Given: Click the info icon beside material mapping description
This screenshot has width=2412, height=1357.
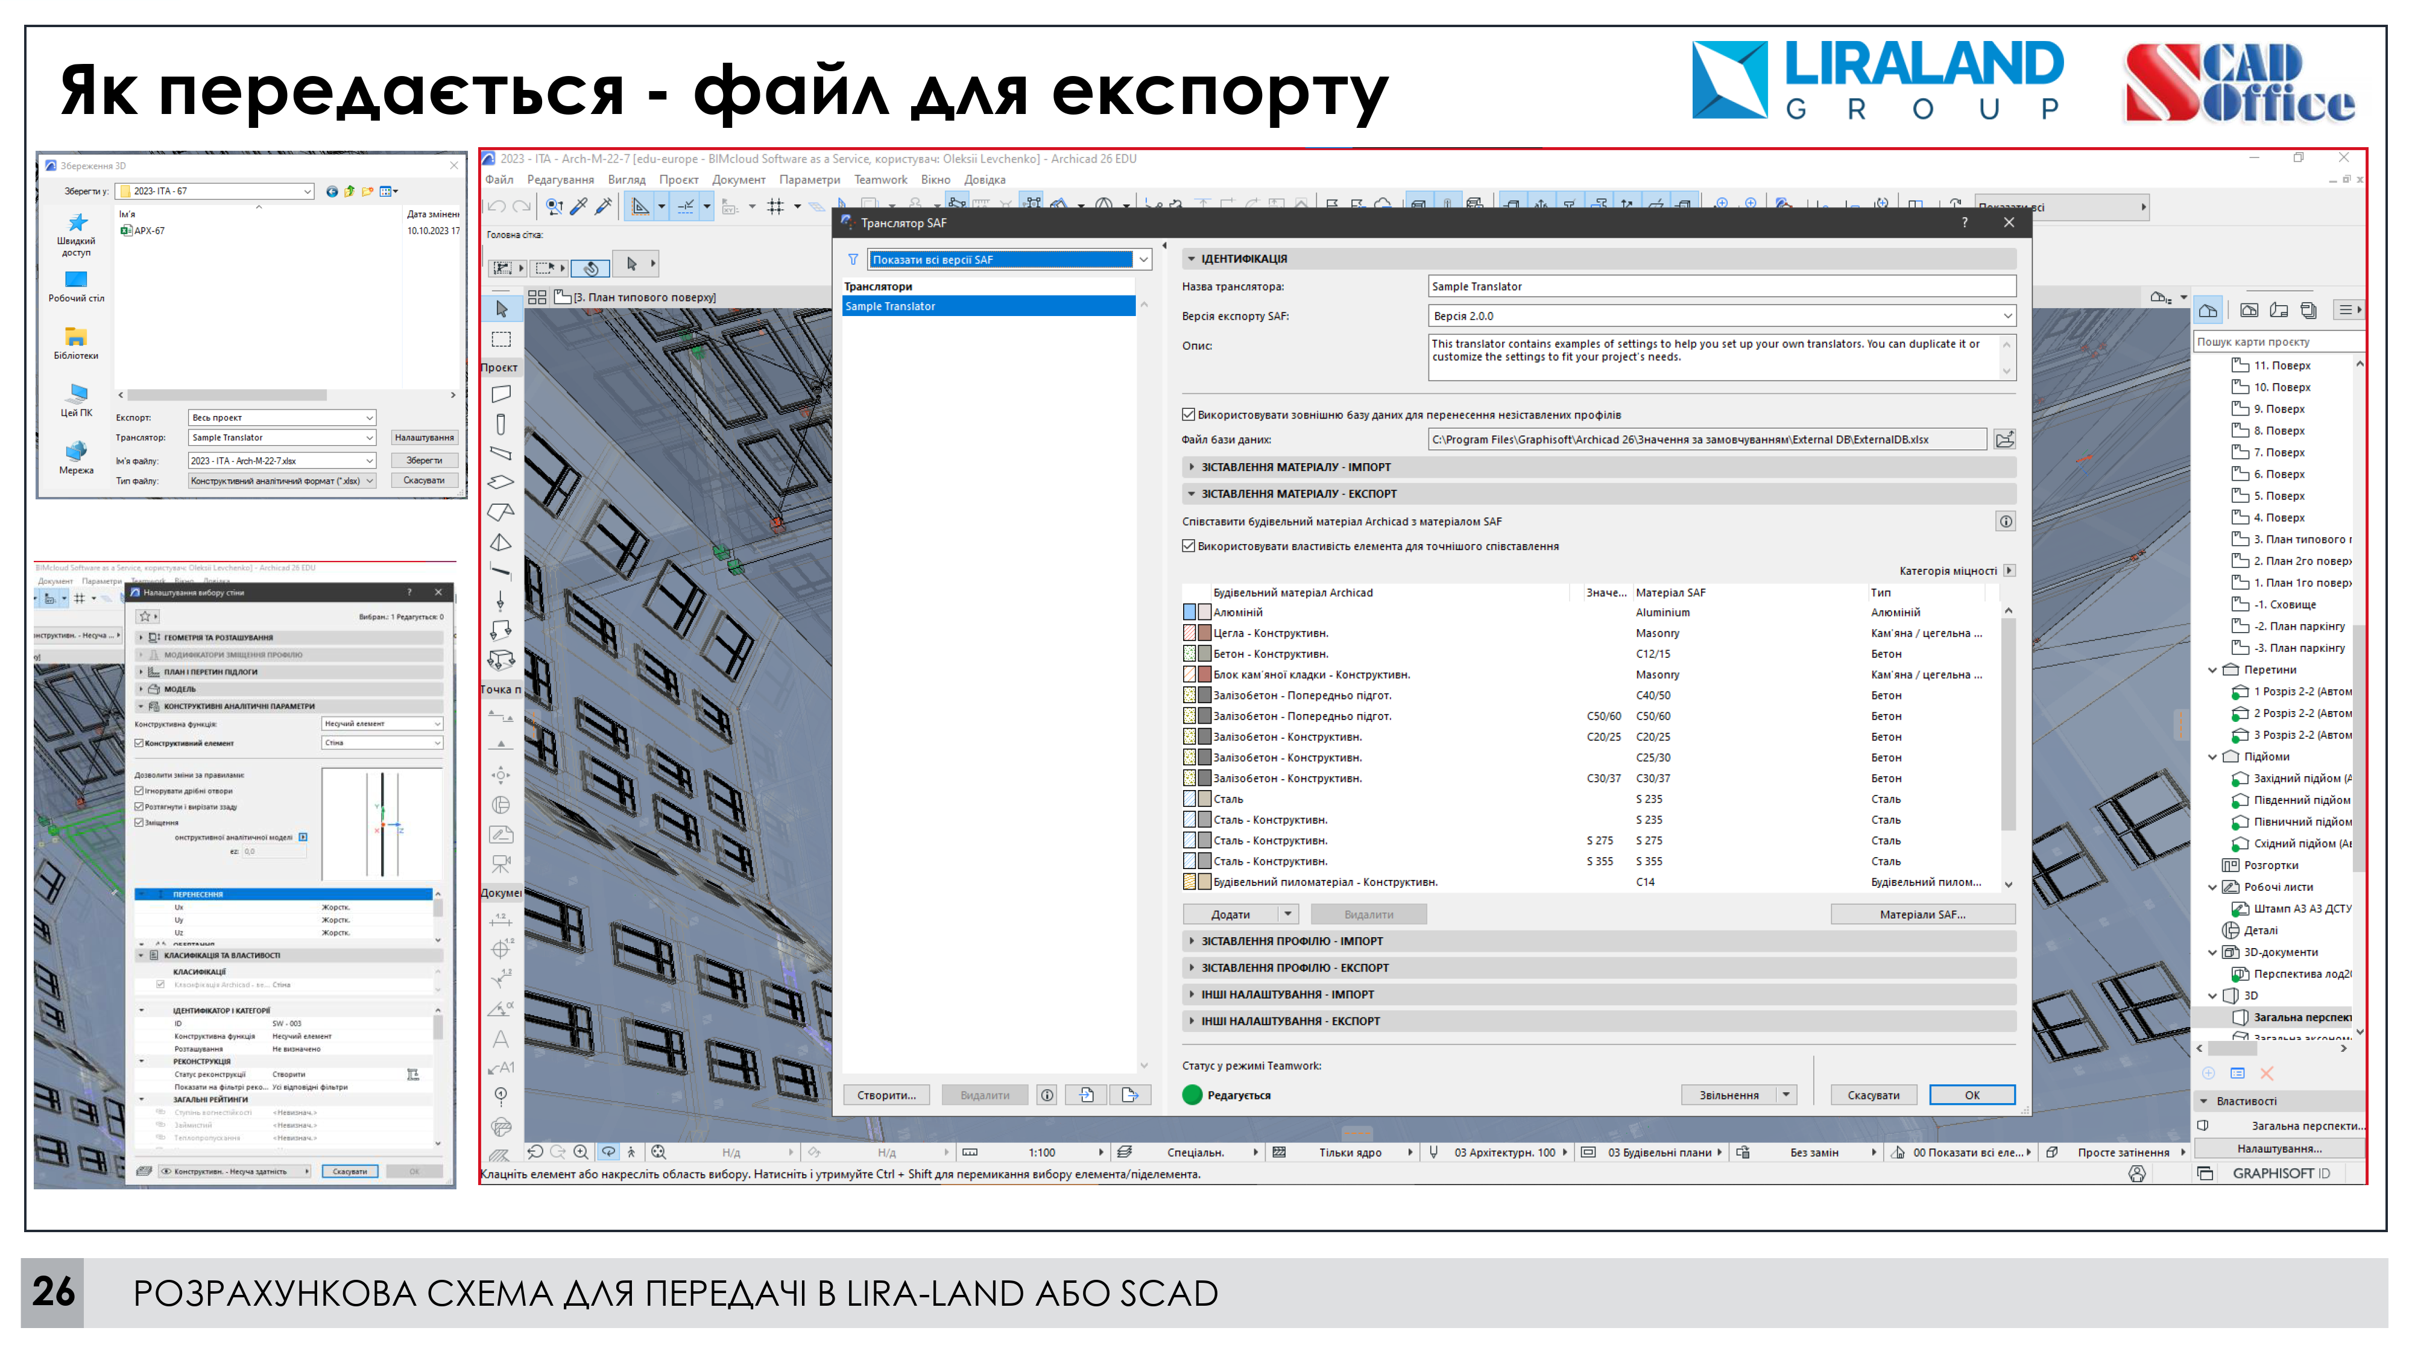Looking at the screenshot, I should click(x=2006, y=522).
